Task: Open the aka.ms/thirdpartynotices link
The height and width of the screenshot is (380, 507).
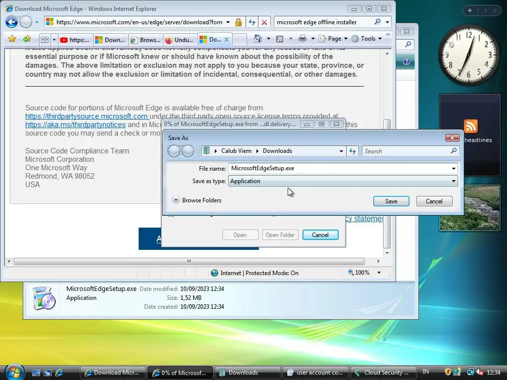Action: [x=75, y=125]
